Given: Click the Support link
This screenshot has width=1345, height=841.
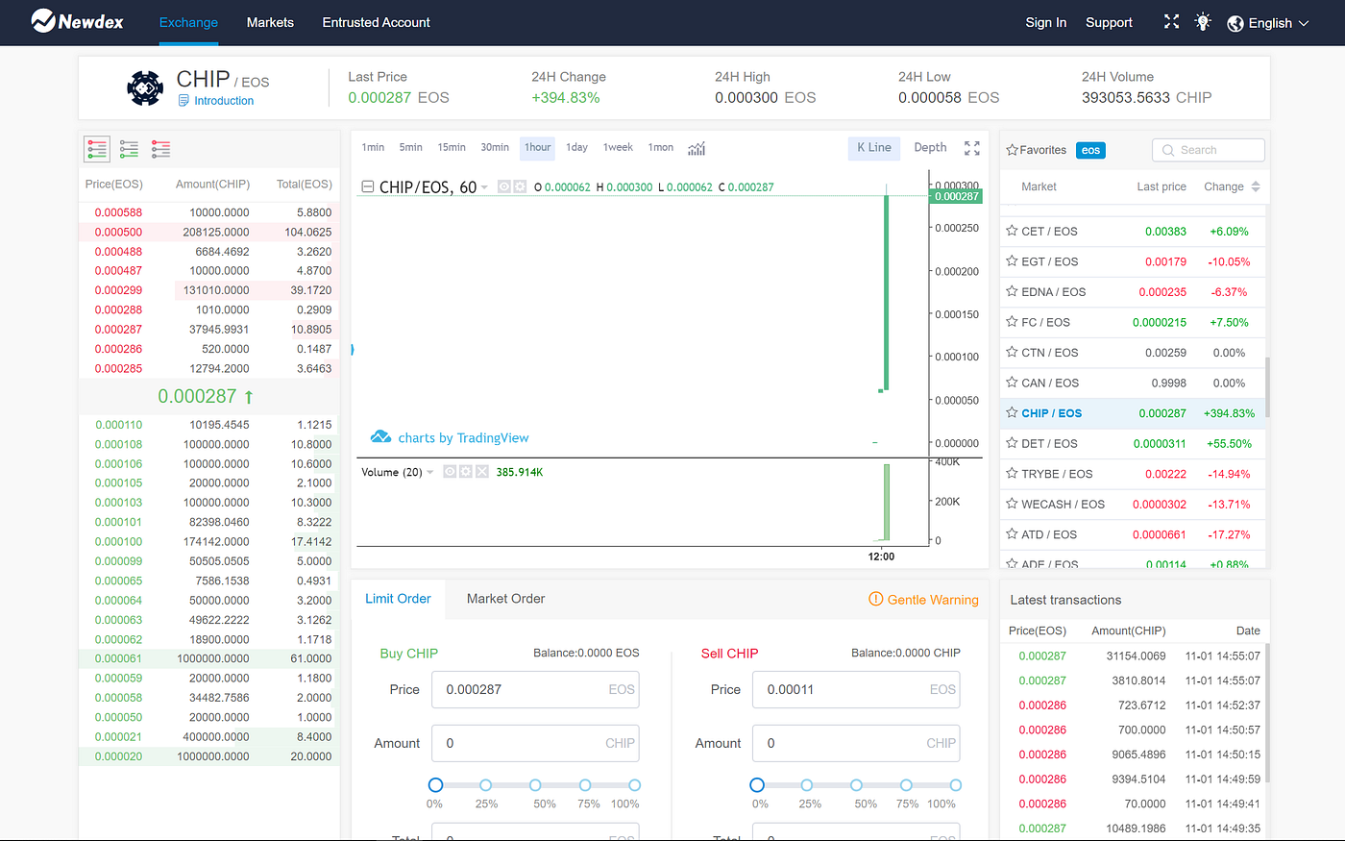Looking at the screenshot, I should (x=1109, y=22).
